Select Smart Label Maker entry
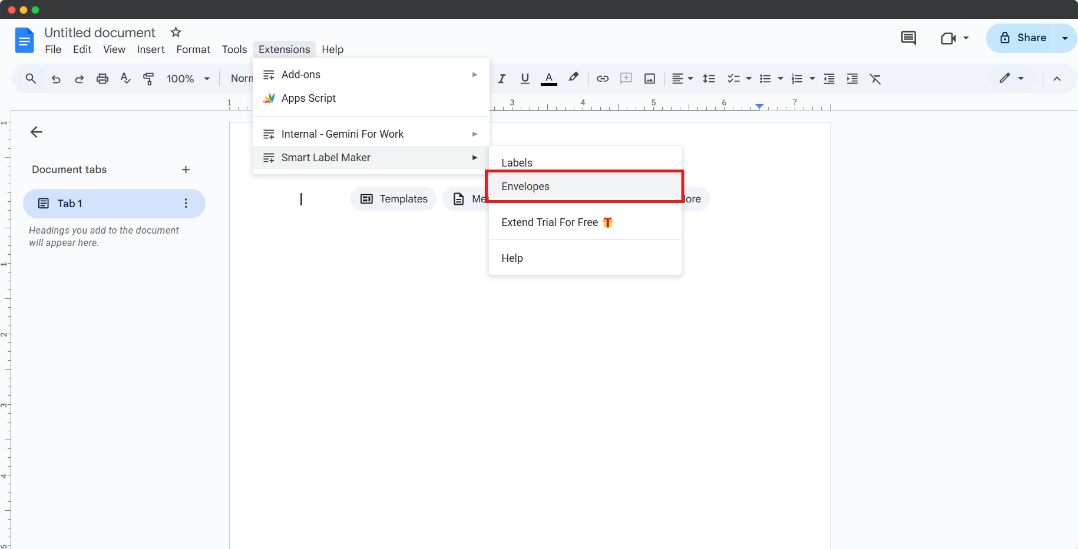Screen dimensions: 1078x549 (x=371, y=158)
